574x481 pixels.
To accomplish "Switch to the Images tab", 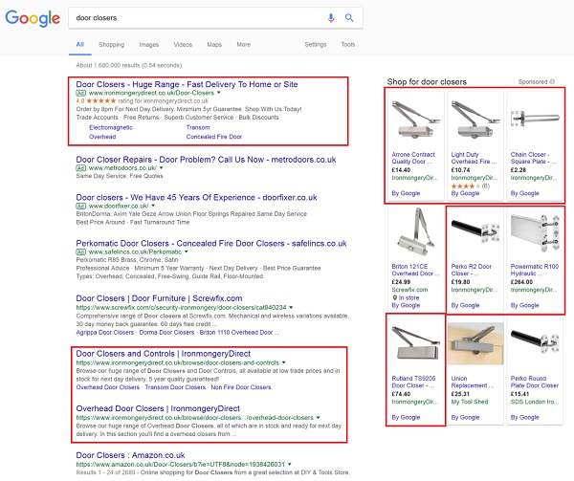I will click(x=148, y=44).
